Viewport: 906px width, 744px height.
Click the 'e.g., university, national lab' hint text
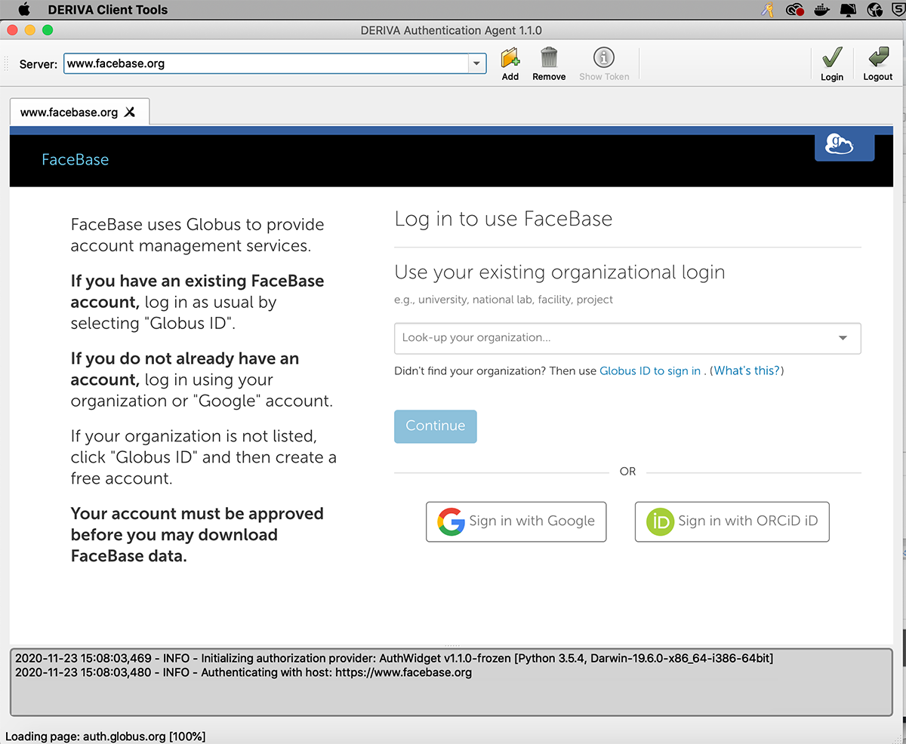click(x=504, y=300)
